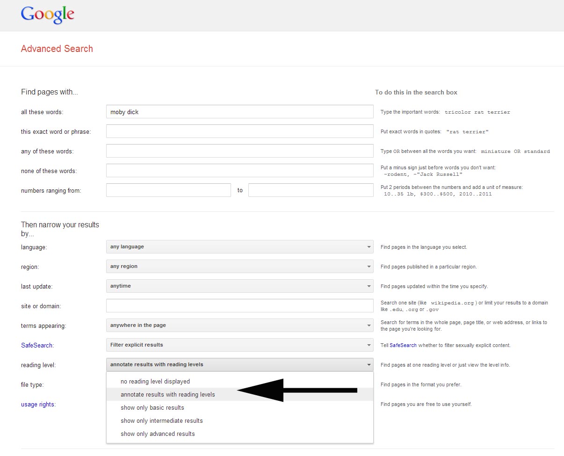
Task: Choose 'show only advanced results'
Action: click(x=158, y=434)
